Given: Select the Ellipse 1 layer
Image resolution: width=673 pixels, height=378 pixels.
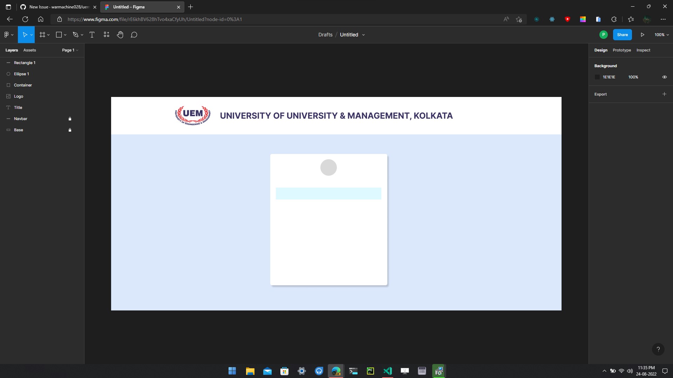Looking at the screenshot, I should 21,74.
